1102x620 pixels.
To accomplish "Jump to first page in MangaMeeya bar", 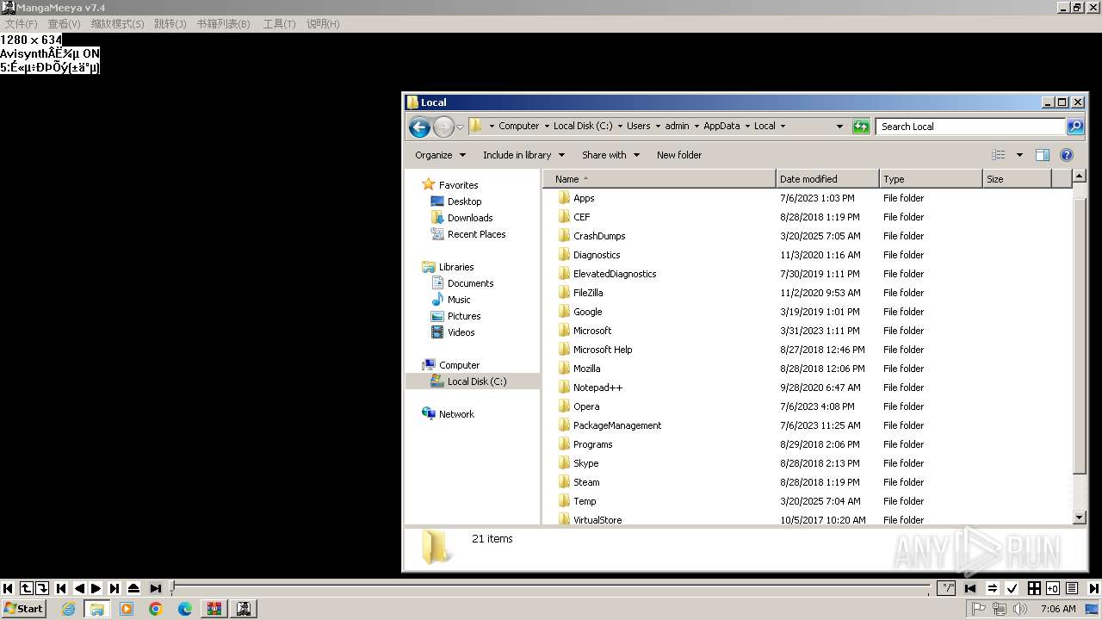I will pyautogui.click(x=8, y=588).
